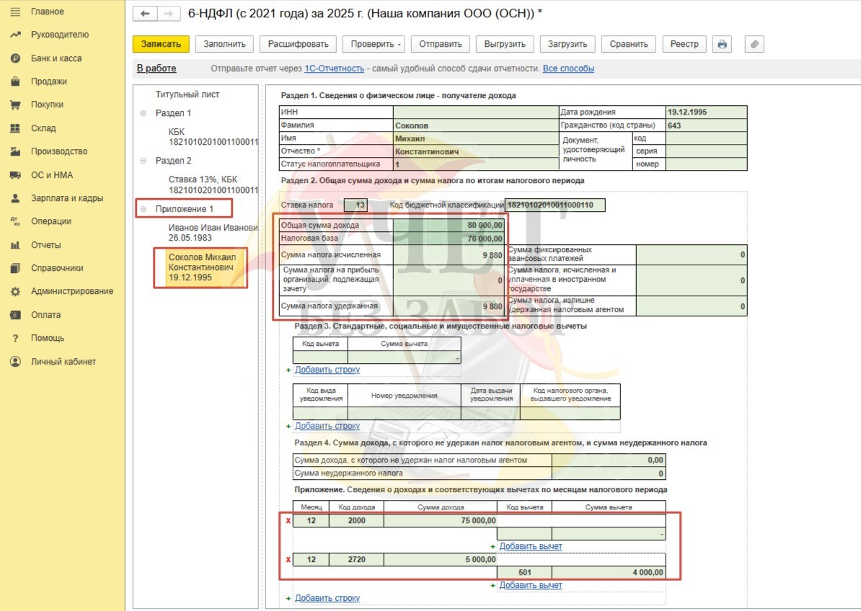Click the back arrow navigation button
Screen dimensions: 861x611
pos(146,14)
